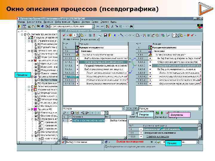The height and width of the screenshot is (161, 215).
Task: Click the scissors cut icon
Action: click(x=112, y=27)
